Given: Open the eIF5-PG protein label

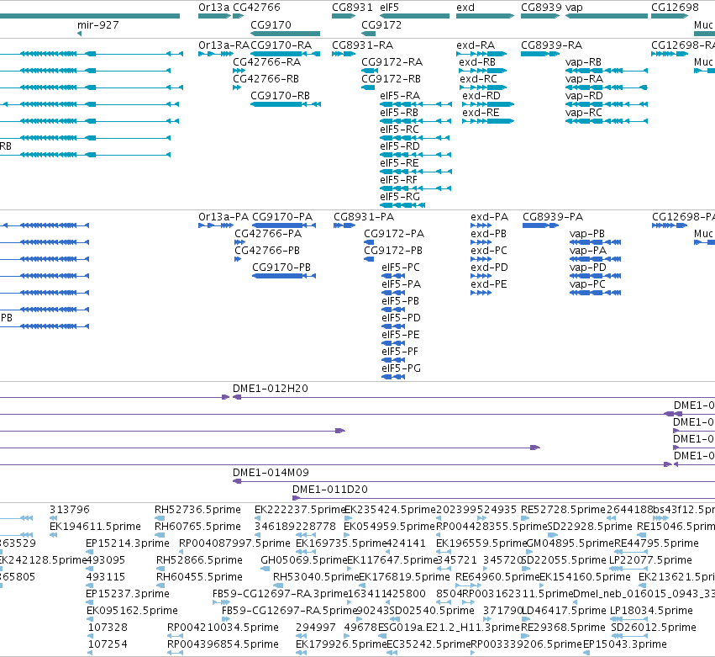Looking at the screenshot, I should coord(402,368).
